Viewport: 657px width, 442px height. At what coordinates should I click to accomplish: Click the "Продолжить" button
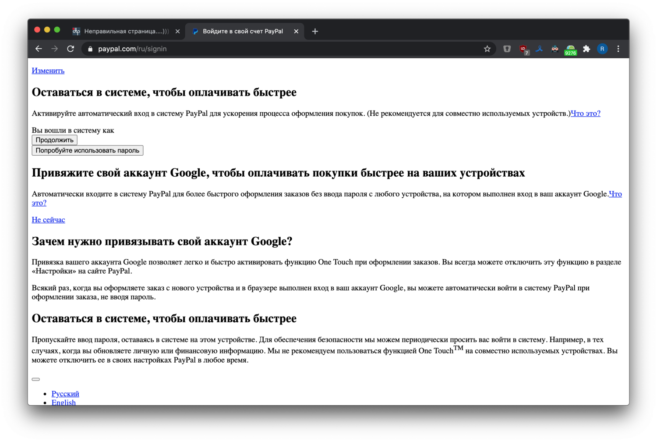click(55, 140)
